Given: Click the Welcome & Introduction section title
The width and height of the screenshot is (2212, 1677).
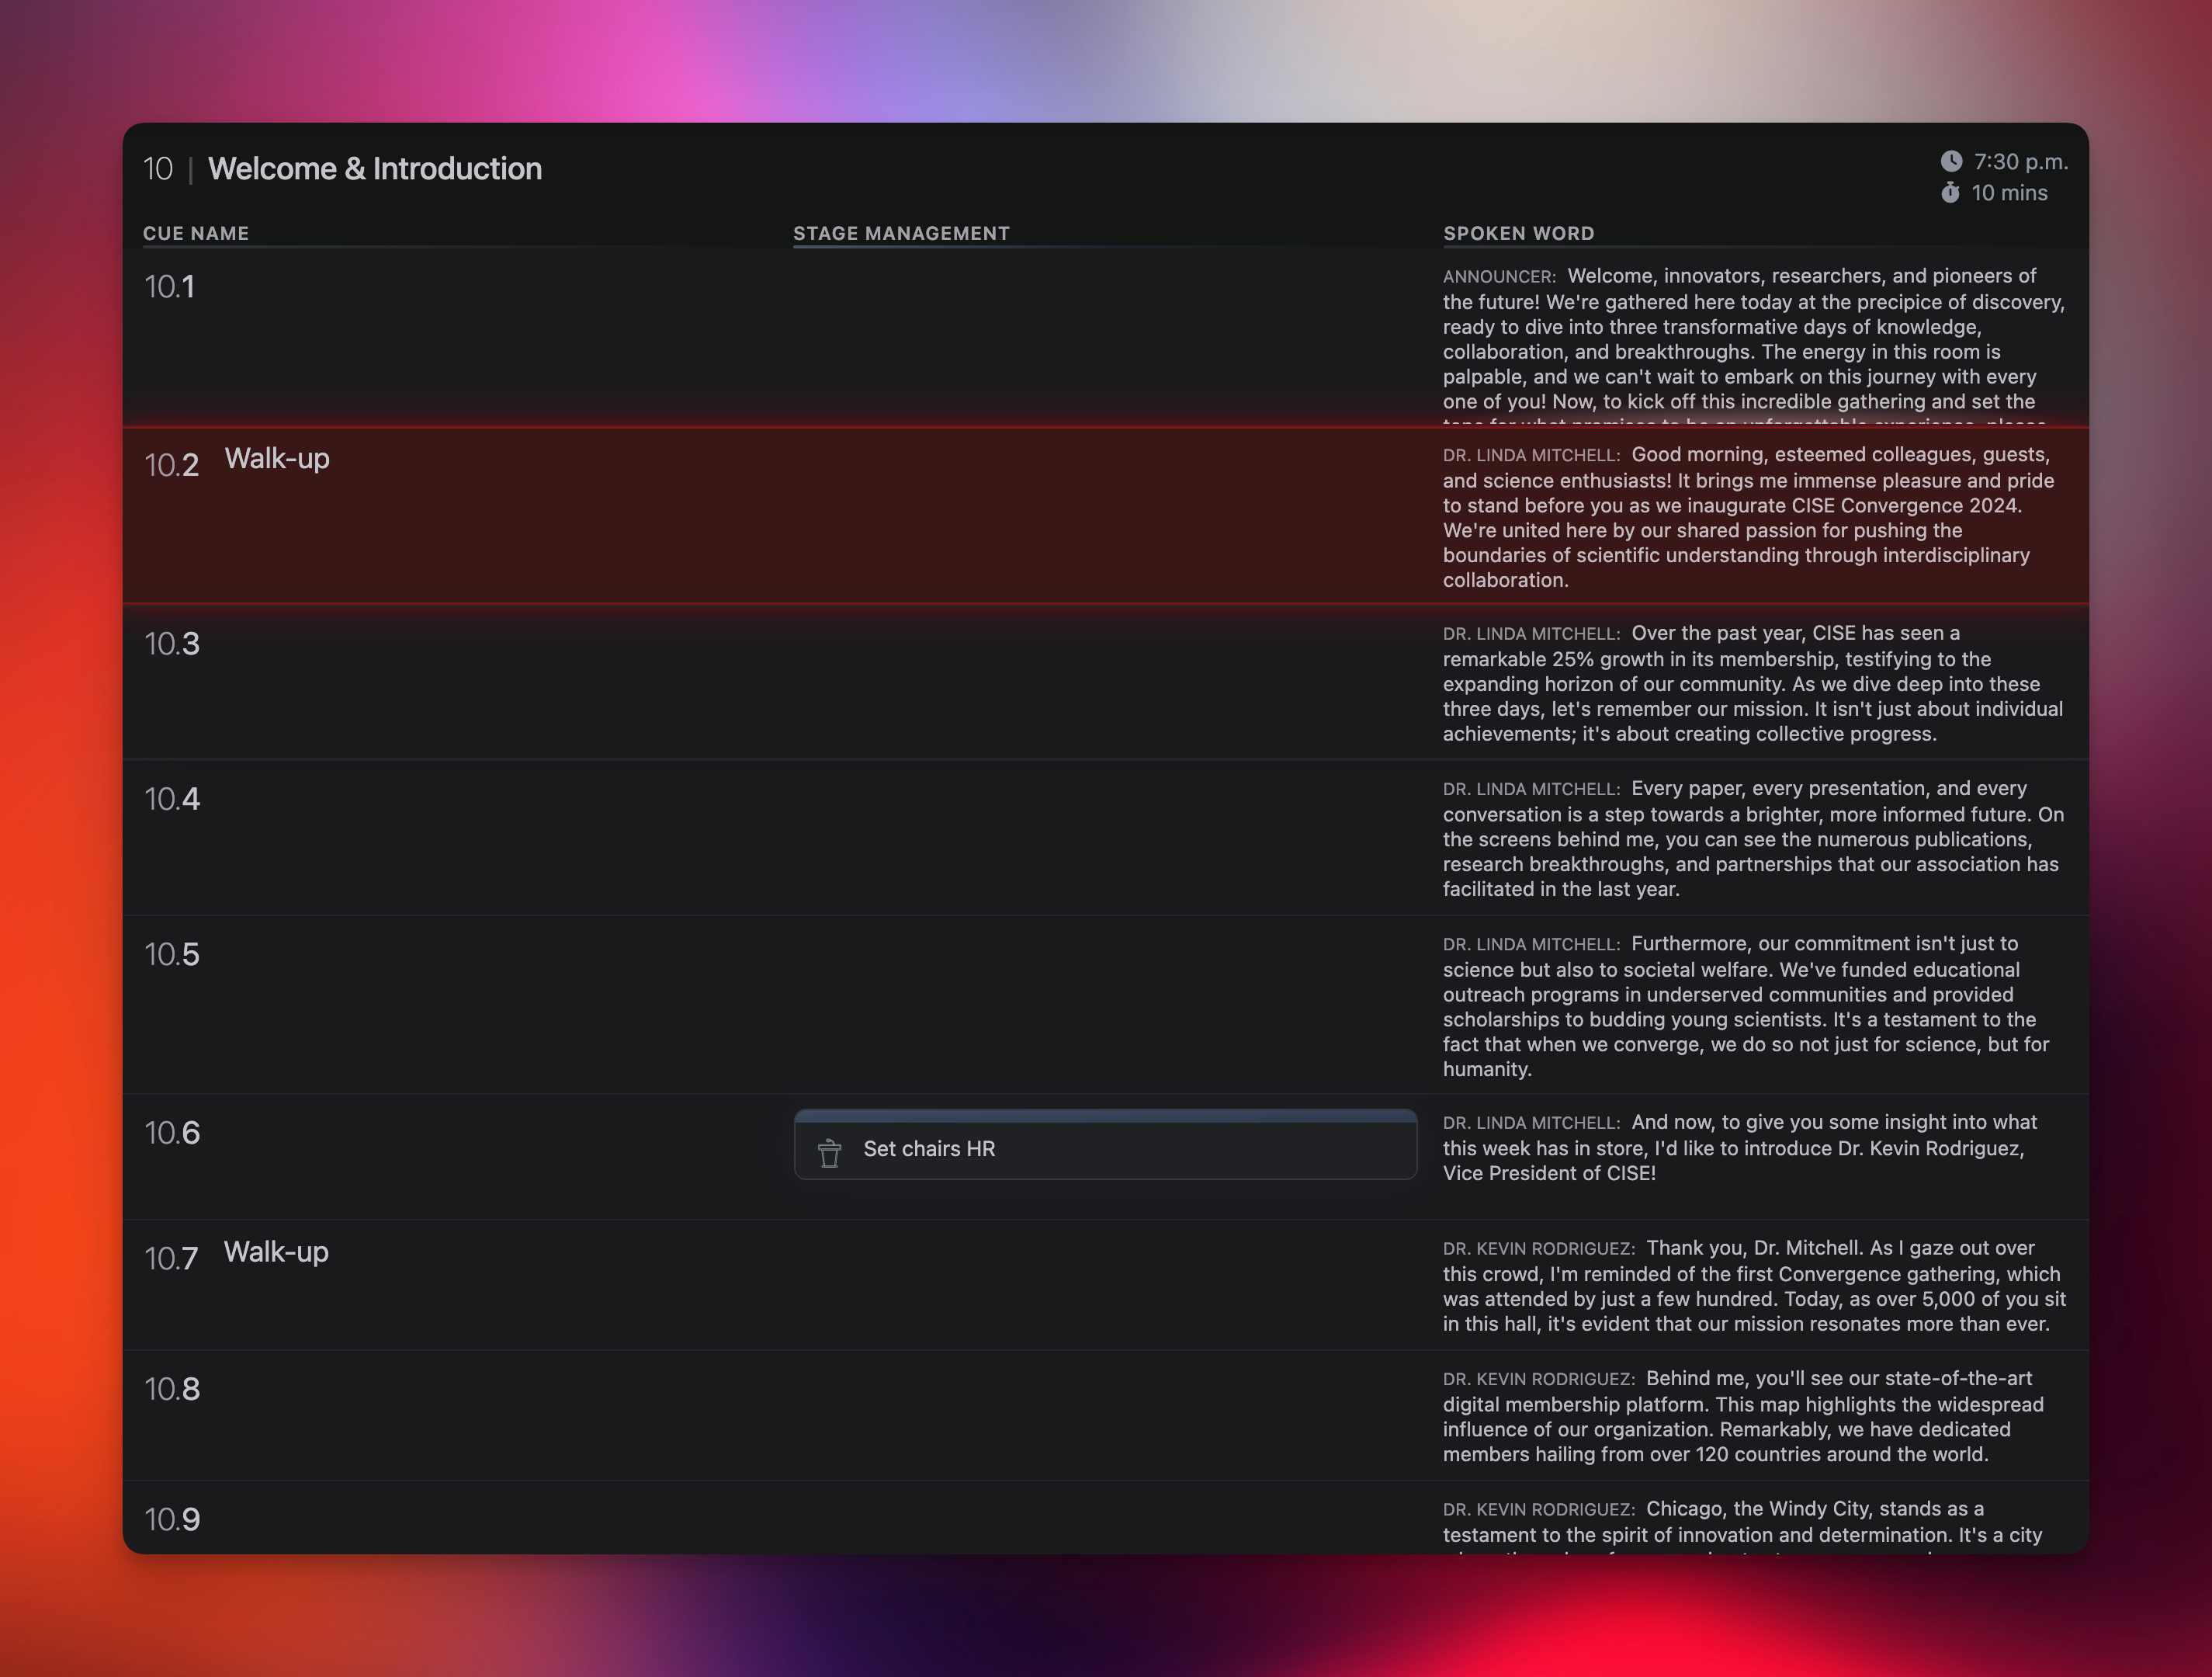Looking at the screenshot, I should pos(375,168).
